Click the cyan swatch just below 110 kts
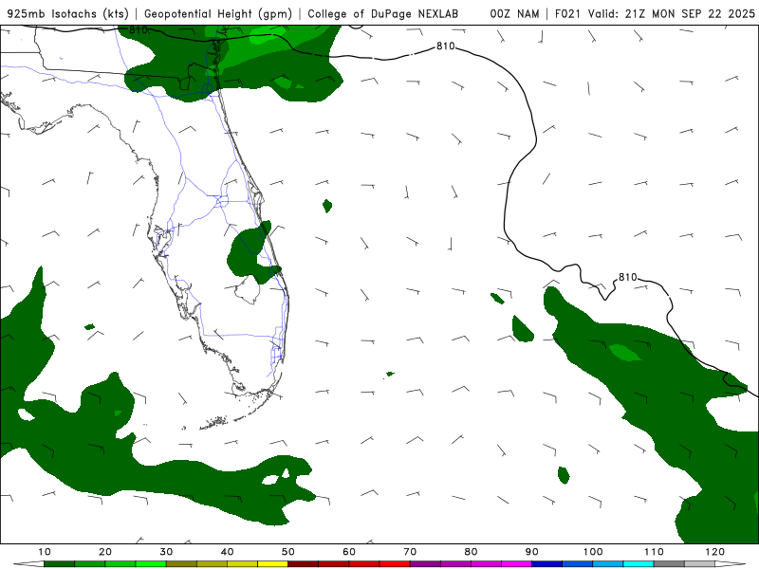This screenshot has height=569, width=759. (639, 564)
